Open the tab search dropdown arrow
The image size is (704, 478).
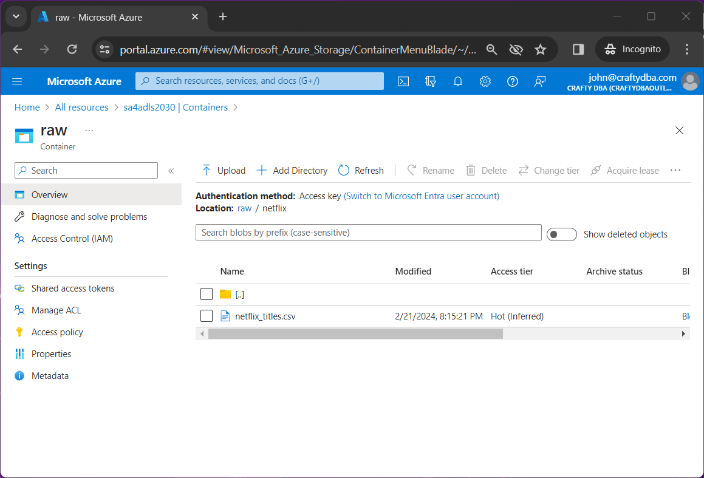click(x=16, y=16)
